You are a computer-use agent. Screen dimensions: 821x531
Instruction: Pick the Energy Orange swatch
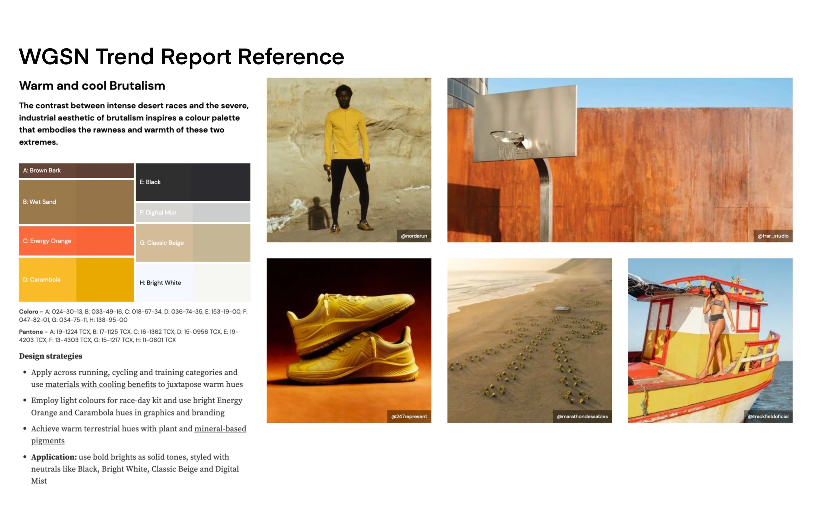pos(76,241)
